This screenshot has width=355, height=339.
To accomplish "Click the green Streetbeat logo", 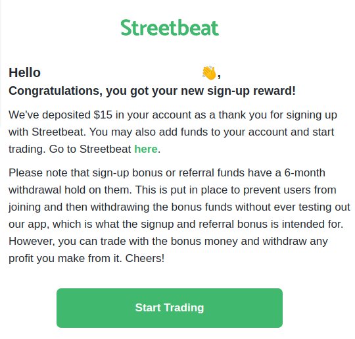I will pyautogui.click(x=170, y=28).
